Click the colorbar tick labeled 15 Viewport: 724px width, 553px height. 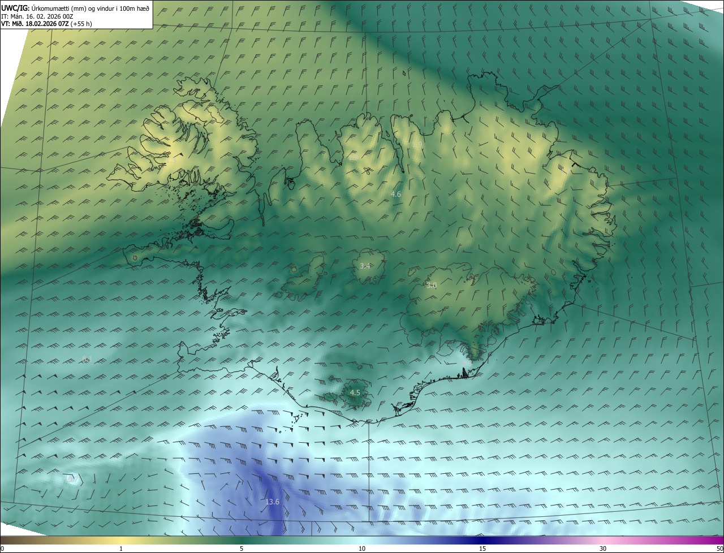pyautogui.click(x=482, y=548)
